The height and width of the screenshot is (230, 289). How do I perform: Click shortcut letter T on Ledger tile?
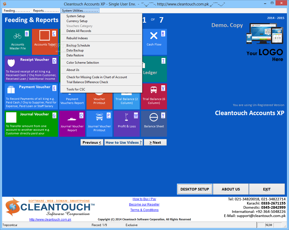click(163, 61)
